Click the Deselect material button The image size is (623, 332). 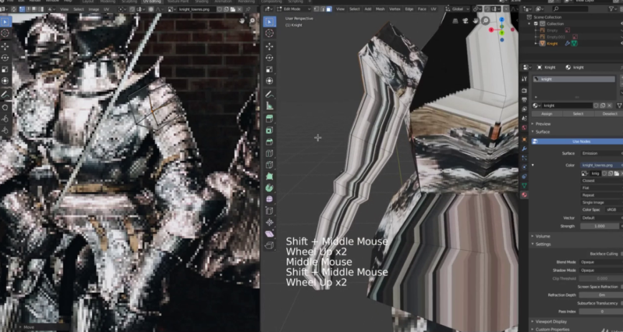[x=610, y=114]
